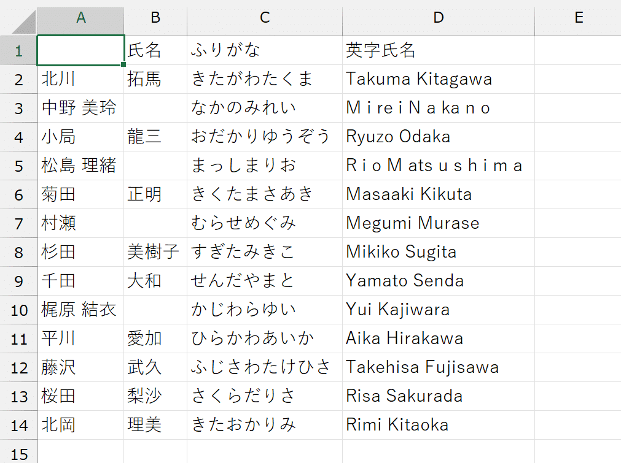Select the cell with 中野 美玲
621x463 pixels.
(x=80, y=107)
